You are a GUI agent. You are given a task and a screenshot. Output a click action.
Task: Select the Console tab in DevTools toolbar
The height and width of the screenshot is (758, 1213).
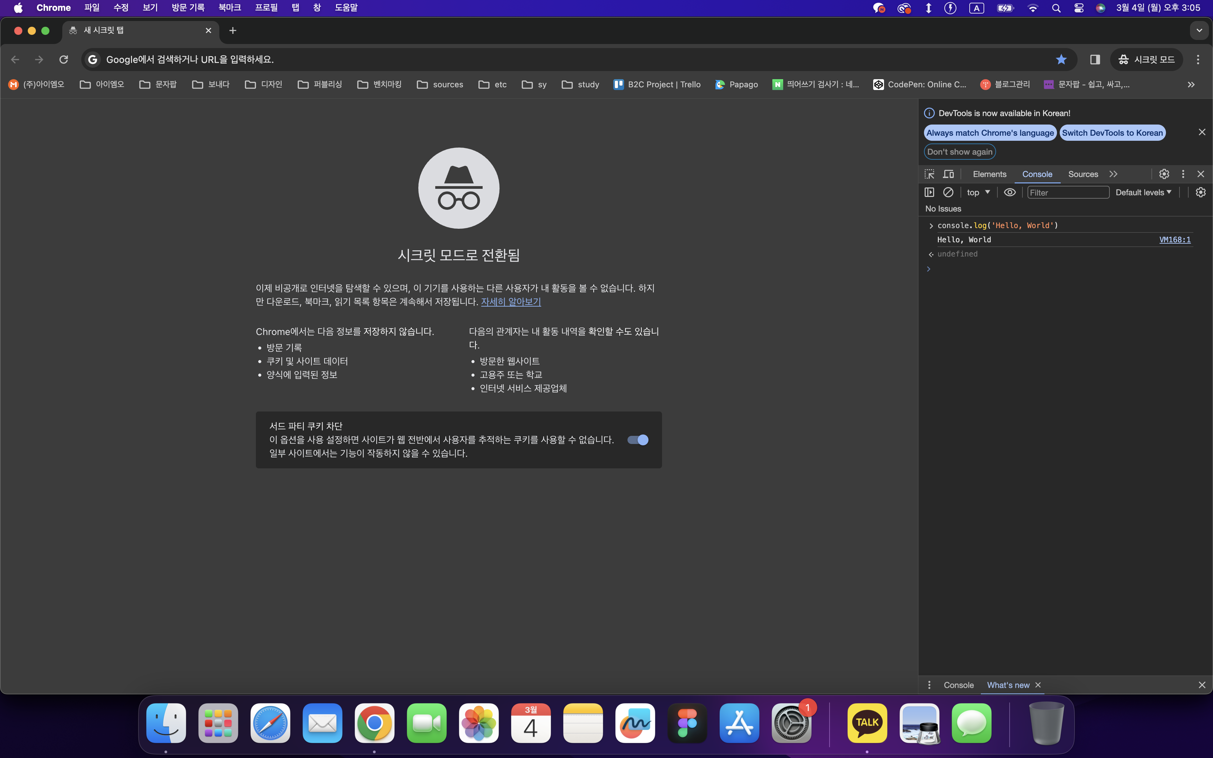(x=1037, y=174)
